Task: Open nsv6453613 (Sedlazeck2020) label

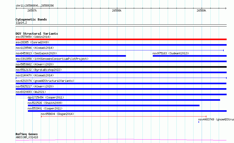Action: click(36, 53)
